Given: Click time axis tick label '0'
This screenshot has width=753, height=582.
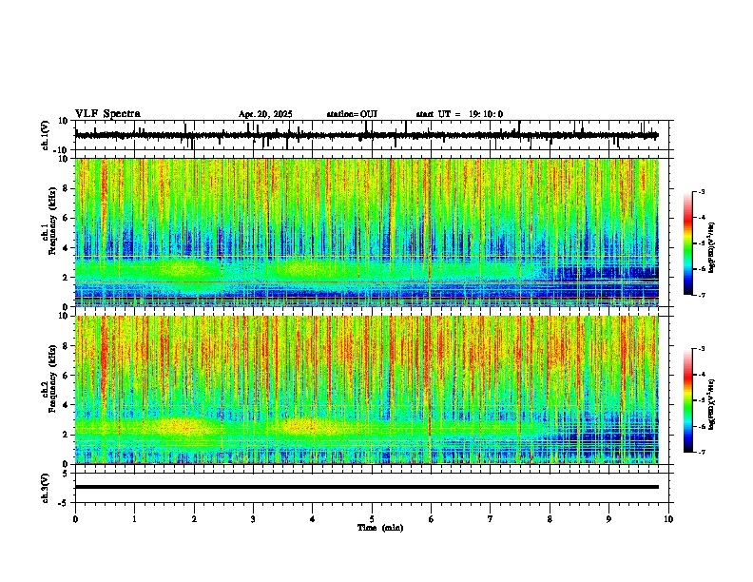Looking at the screenshot, I should [75, 519].
